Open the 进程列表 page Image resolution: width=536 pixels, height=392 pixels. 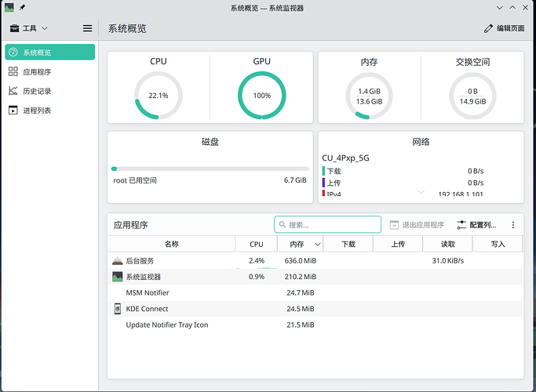49,111
